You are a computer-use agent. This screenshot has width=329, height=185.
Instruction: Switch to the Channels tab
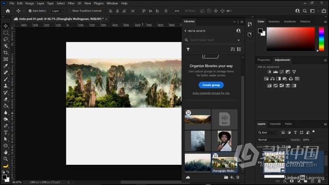point(275,124)
